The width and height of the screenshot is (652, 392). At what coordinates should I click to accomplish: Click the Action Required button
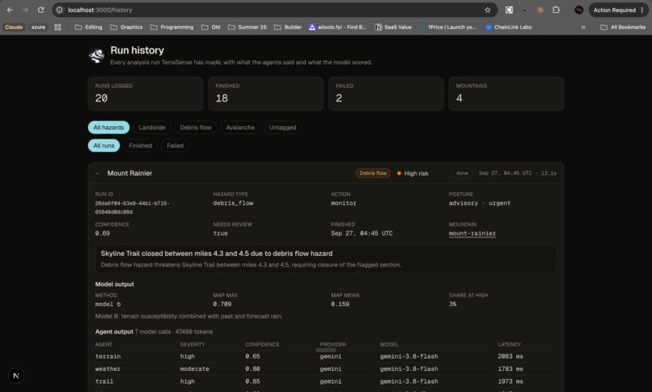614,10
